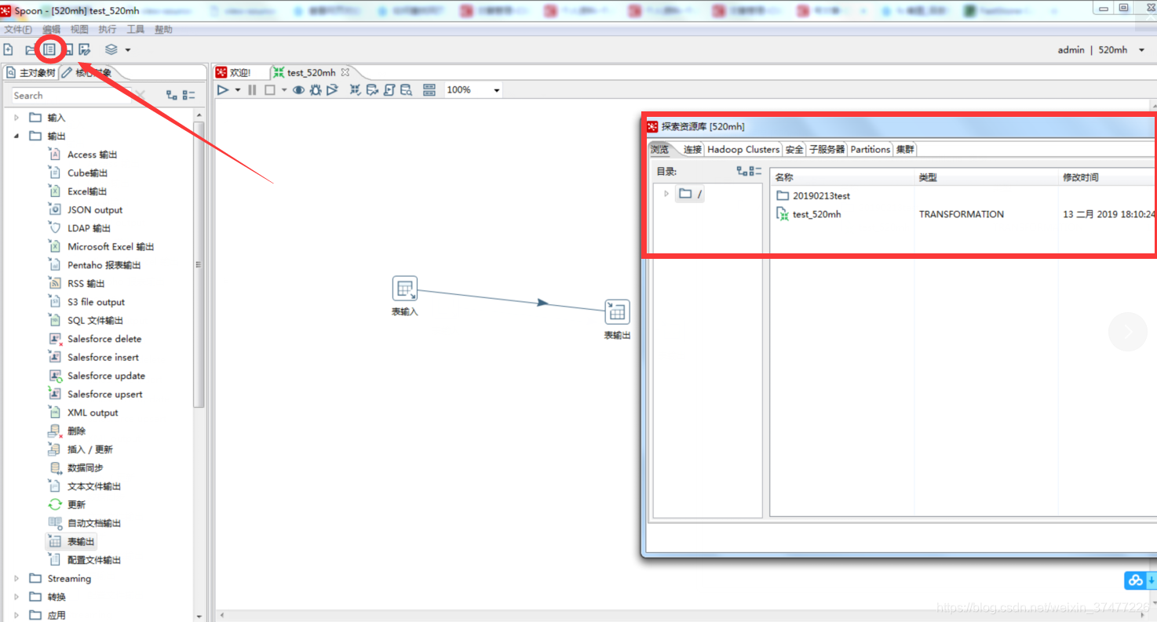Screen dimensions: 1157x622
Task: Open the 工具 menu
Action: click(x=136, y=29)
